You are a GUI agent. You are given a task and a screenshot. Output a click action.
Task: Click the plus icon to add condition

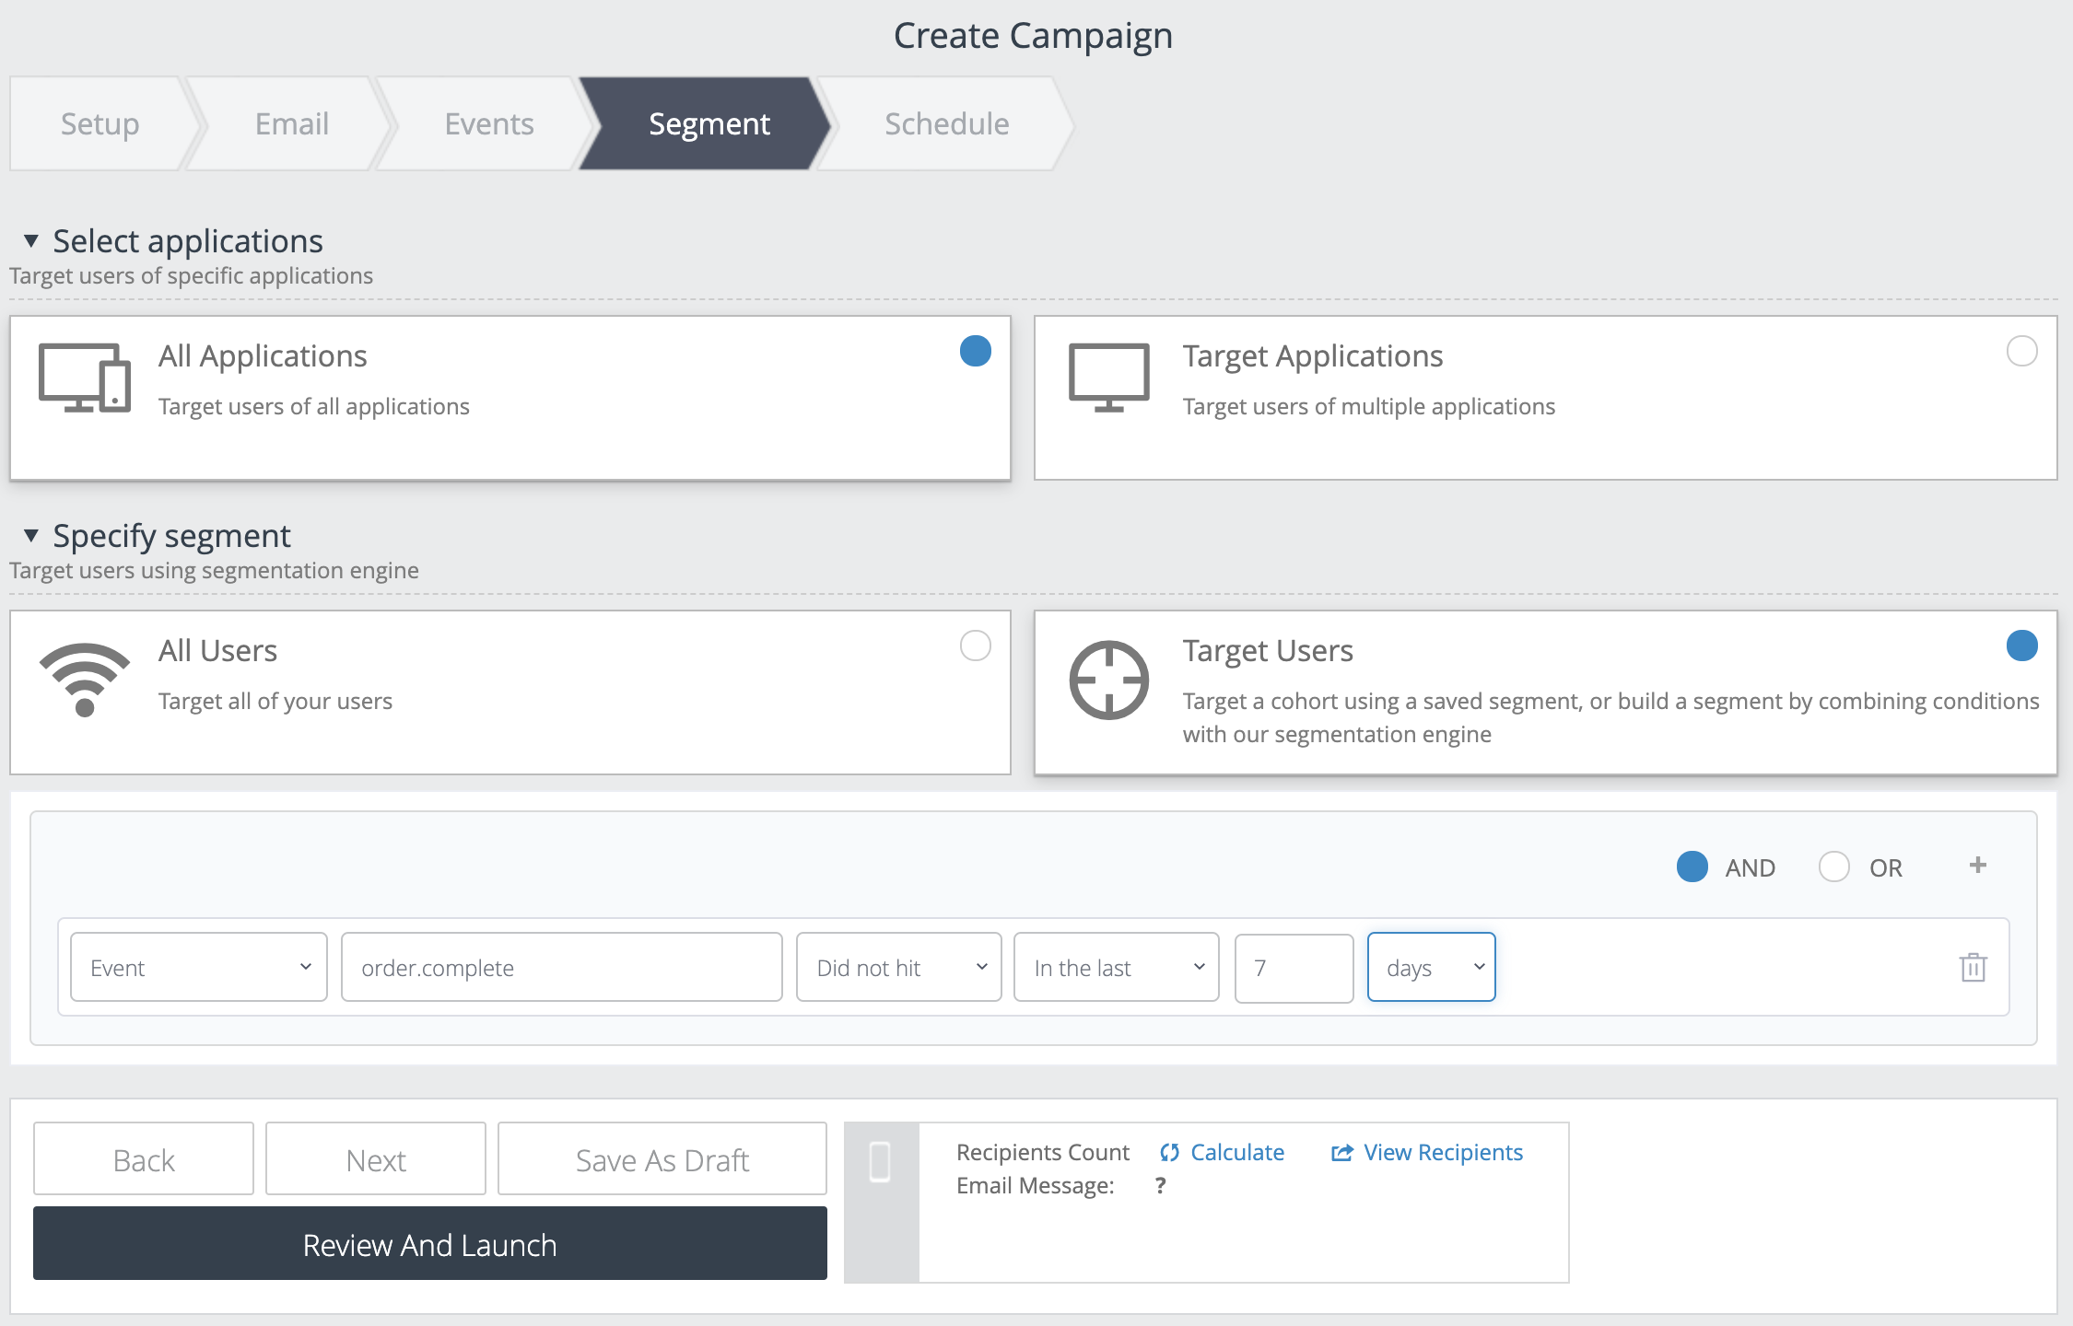pyautogui.click(x=1977, y=865)
